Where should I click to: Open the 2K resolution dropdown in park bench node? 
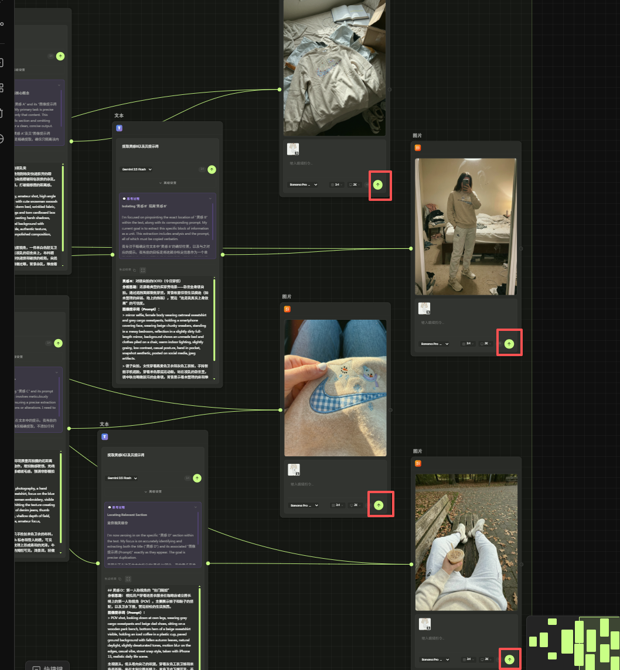pos(485,659)
